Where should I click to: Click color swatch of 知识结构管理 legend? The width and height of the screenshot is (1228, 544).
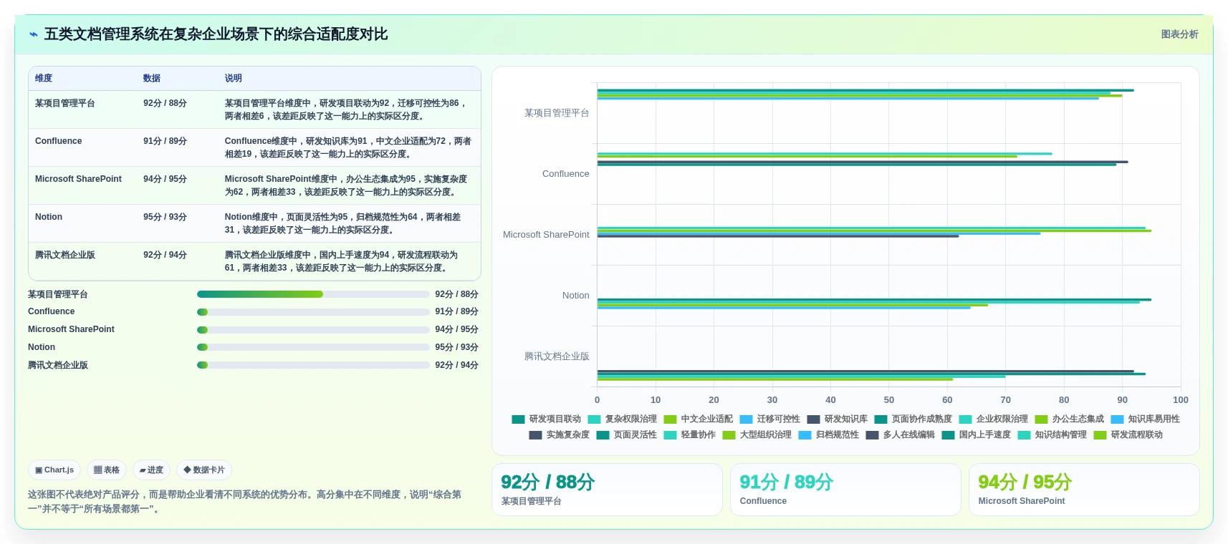1024,435
